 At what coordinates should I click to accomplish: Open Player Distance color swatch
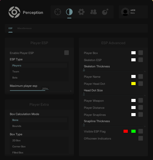tap(133, 108)
